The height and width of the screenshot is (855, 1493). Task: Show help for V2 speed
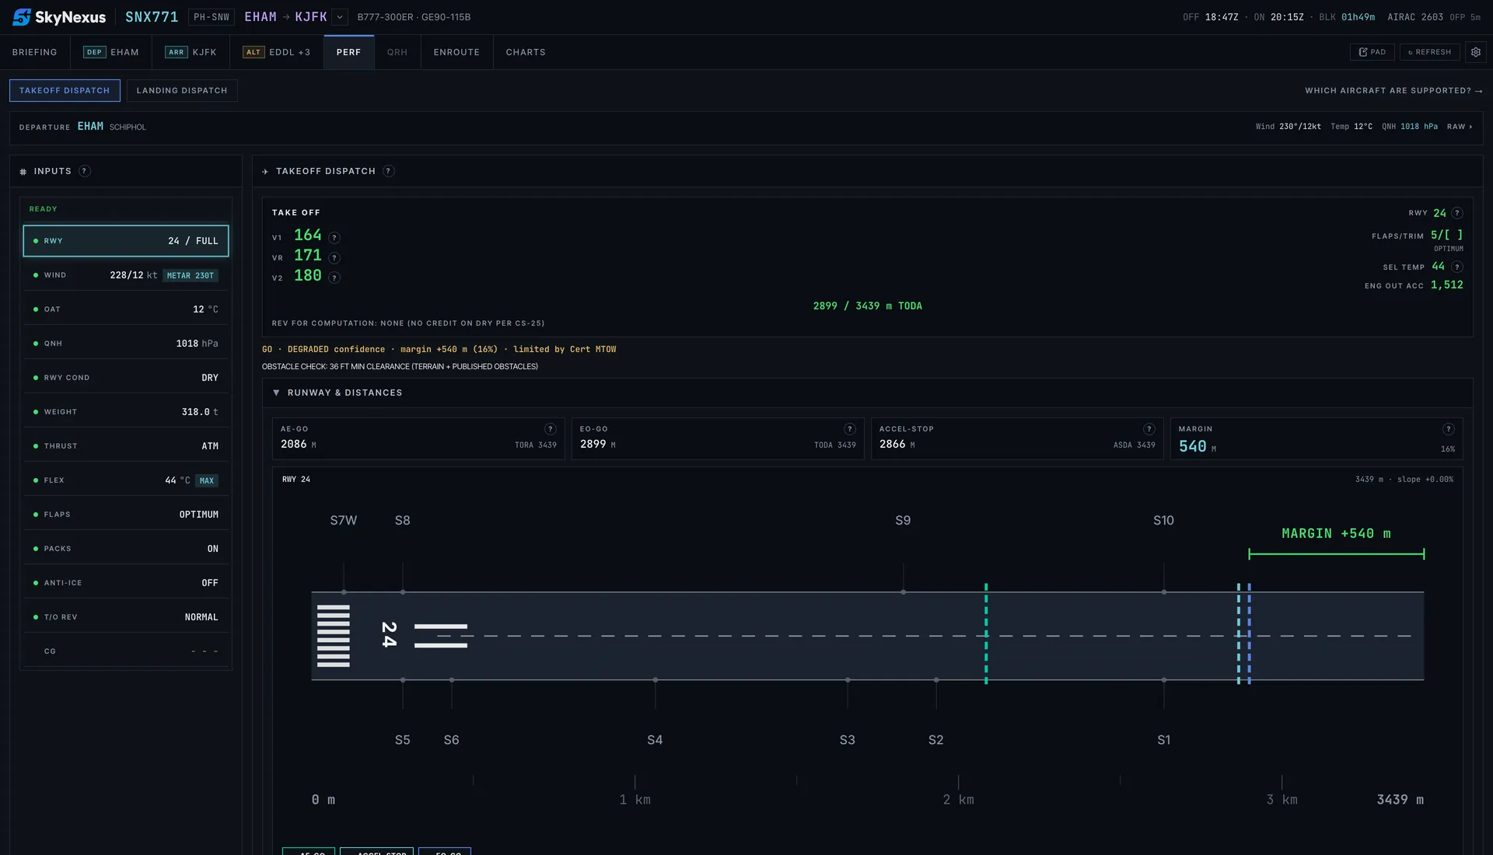tap(334, 277)
